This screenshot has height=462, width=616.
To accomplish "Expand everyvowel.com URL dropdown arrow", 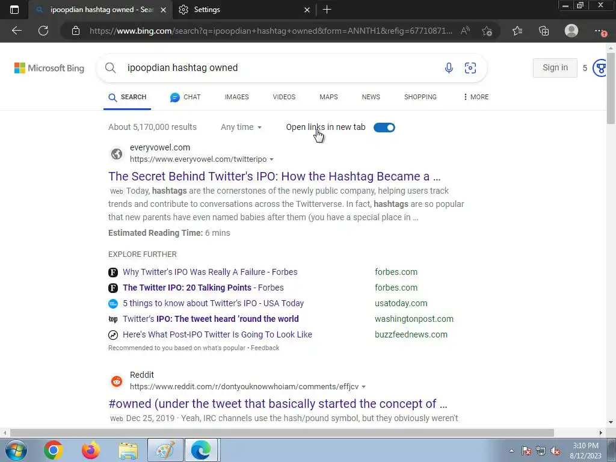I will (271, 159).
